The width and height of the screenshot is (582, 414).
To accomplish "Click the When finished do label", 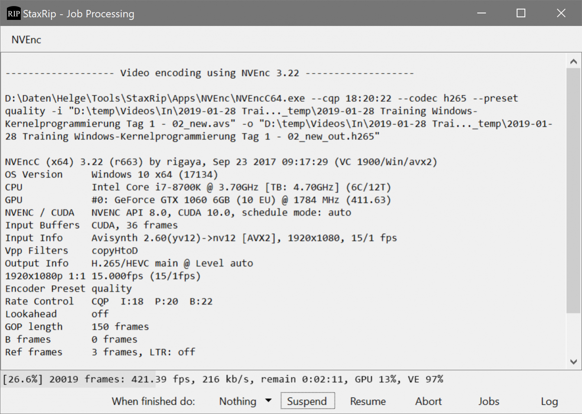I will [153, 401].
